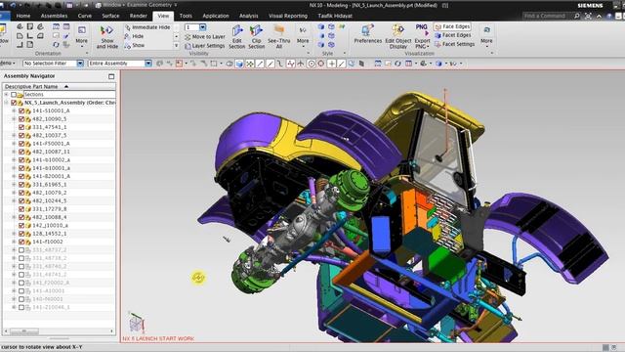Image resolution: width=625 pixels, height=352 pixels.
Task: Click Edit Object Display icon
Action: [x=397, y=37]
